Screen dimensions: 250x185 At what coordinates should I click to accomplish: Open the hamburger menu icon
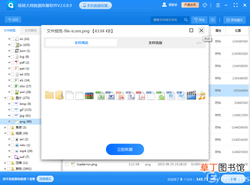click(x=218, y=5)
